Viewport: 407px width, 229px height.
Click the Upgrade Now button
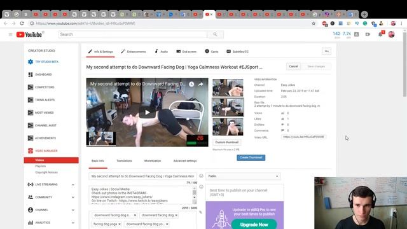click(254, 225)
